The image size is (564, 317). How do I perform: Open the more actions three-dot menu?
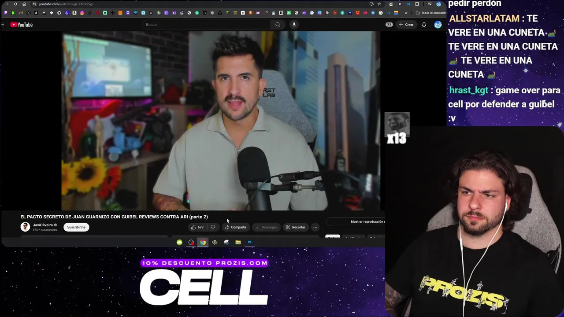[315, 227]
